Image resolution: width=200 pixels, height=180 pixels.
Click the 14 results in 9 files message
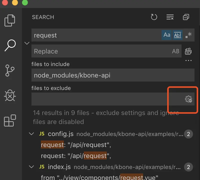point(106,117)
